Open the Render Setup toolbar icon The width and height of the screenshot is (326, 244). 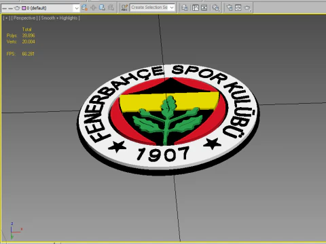pyautogui.click(x=230, y=7)
